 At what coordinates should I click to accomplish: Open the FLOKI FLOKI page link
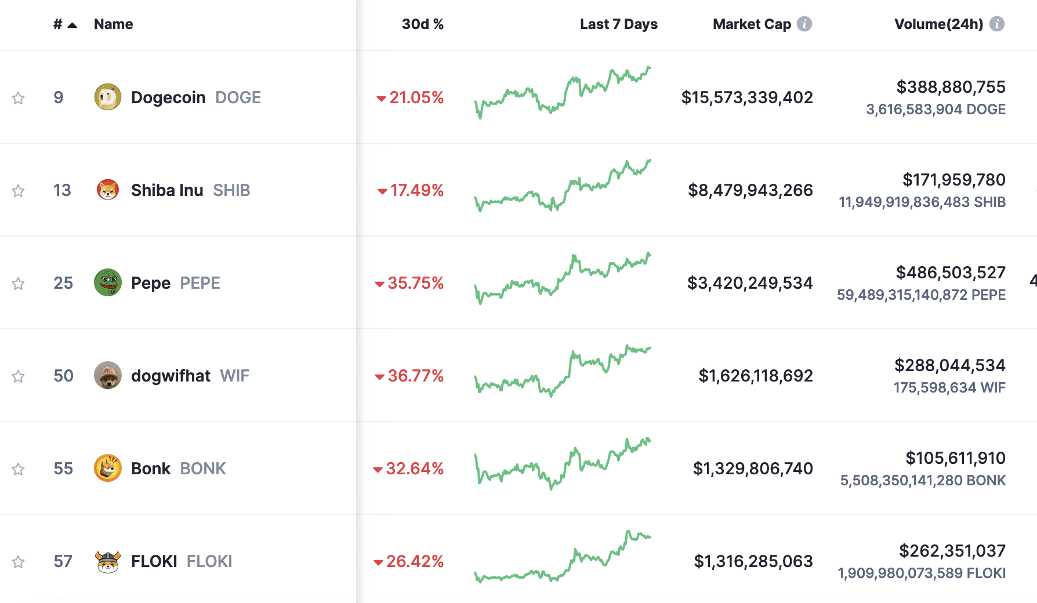tap(182, 561)
